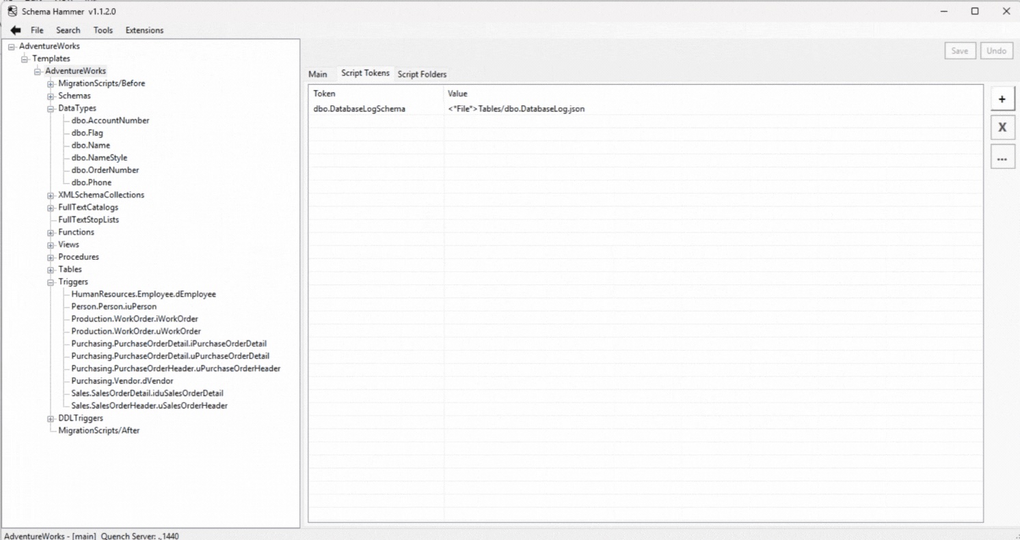Expand the XMLSchemaCollections node
This screenshot has width=1020, height=540.
(x=51, y=195)
